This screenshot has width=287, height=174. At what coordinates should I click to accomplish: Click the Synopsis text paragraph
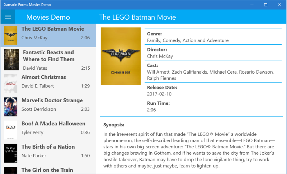point(189,150)
